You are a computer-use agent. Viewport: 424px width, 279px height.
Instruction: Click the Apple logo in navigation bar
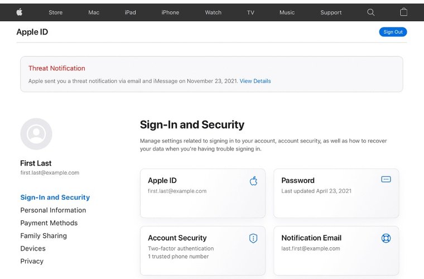point(20,12)
